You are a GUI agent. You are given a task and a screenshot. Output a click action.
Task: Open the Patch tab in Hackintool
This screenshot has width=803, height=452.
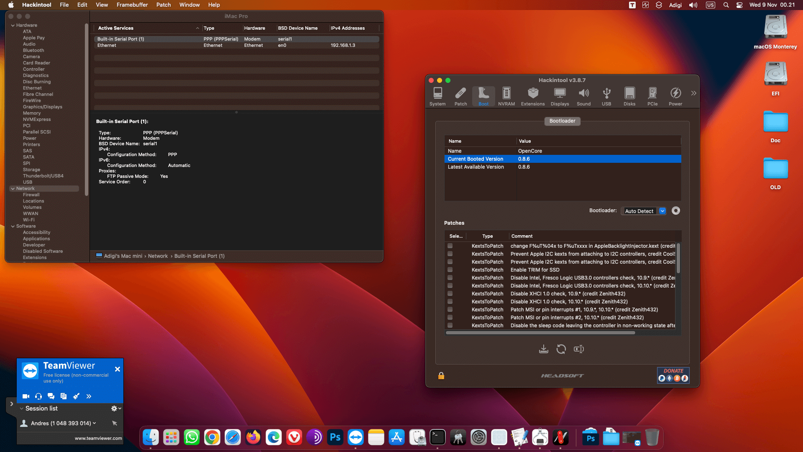pyautogui.click(x=460, y=96)
